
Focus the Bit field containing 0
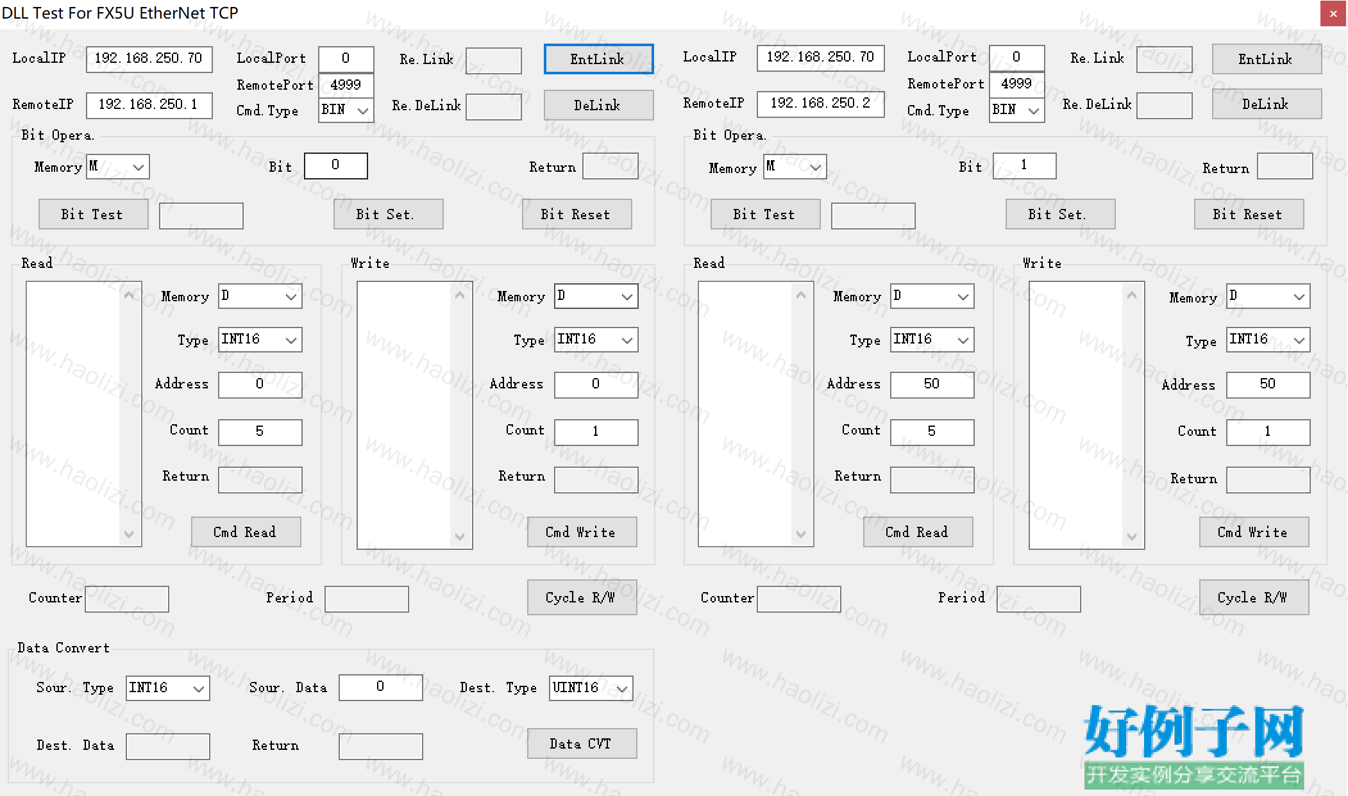[335, 165]
